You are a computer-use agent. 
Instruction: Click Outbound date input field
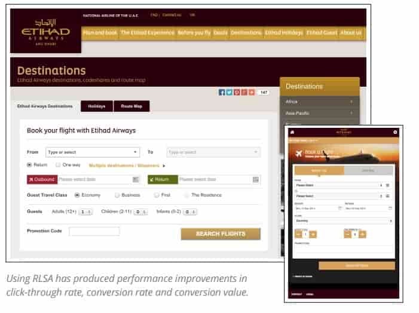pos(99,179)
